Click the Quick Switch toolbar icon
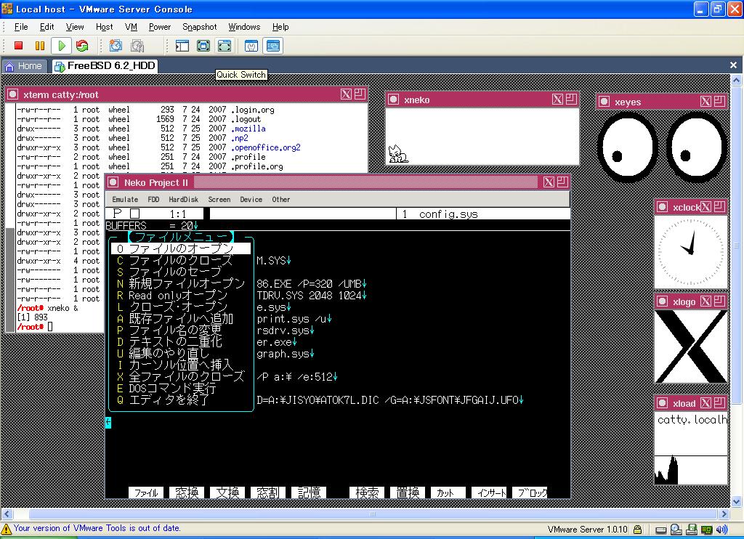 [225, 46]
